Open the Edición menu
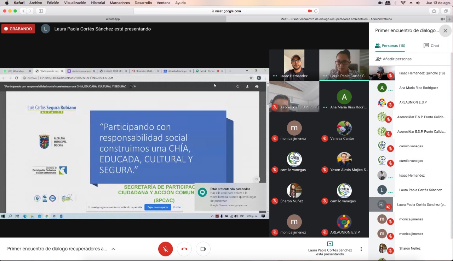This screenshot has width=453, height=261. click(53, 3)
